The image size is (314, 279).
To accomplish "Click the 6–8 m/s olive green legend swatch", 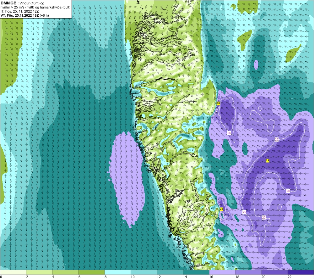I will tap(91, 272).
